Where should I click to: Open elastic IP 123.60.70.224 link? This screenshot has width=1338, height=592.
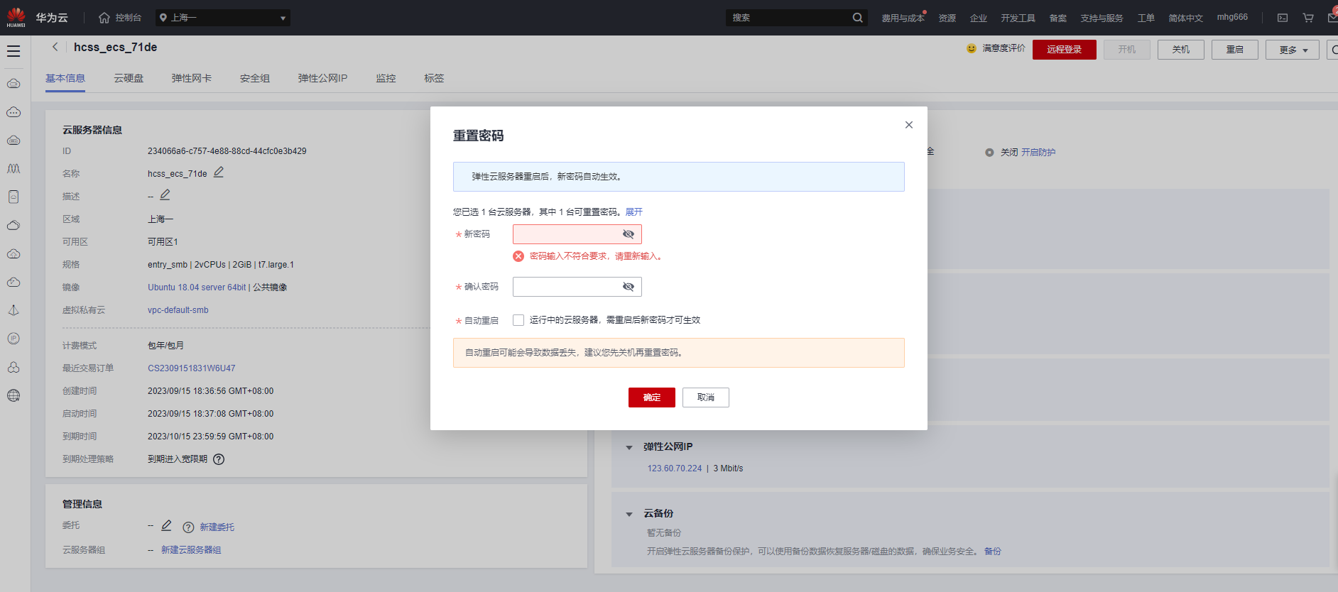675,468
